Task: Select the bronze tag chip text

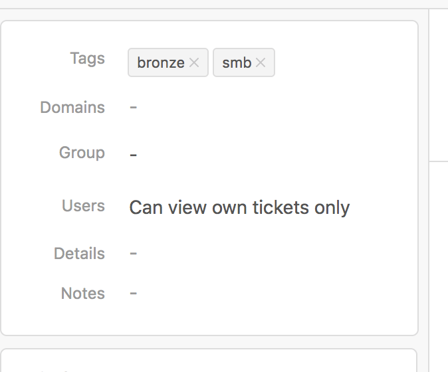Action: pyautogui.click(x=161, y=62)
